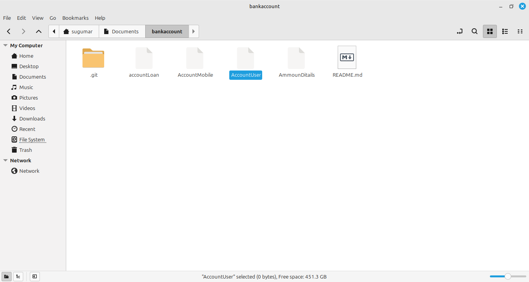This screenshot has height=282, width=529.
Task: Click the path bar's left scroll arrow
Action: pos(54,31)
